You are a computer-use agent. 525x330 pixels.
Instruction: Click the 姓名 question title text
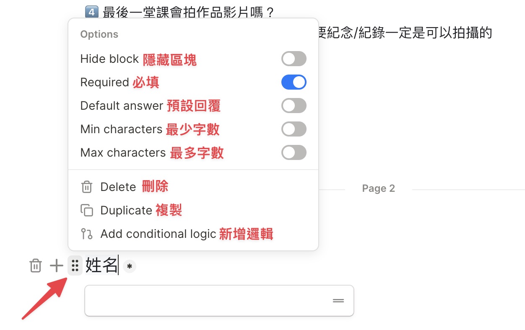click(x=101, y=266)
